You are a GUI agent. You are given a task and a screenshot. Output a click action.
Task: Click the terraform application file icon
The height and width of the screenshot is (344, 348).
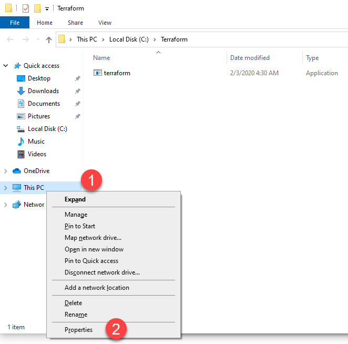pyautogui.click(x=98, y=73)
